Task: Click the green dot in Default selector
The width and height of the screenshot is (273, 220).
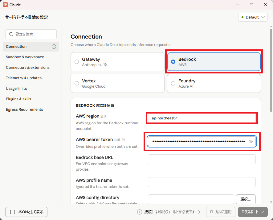Action: point(242,17)
